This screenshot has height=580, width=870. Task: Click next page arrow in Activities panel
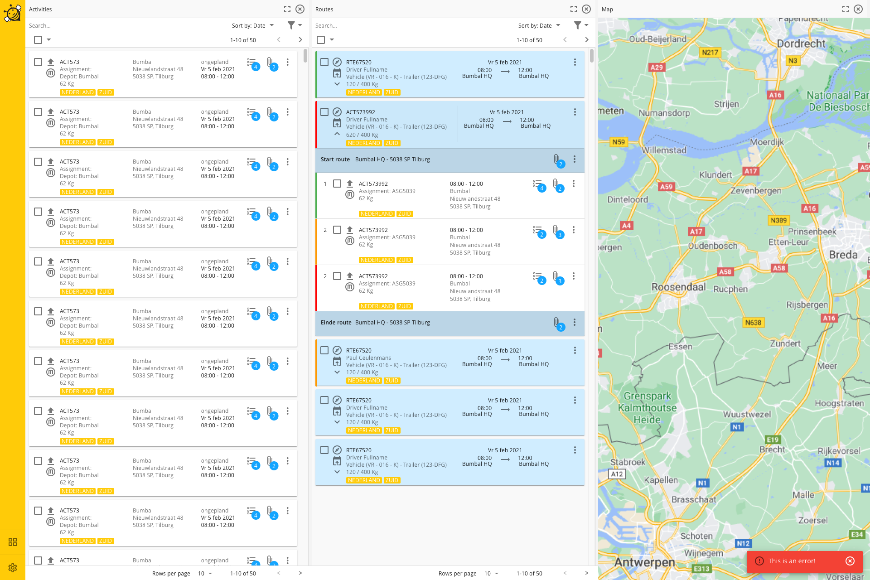coord(300,40)
